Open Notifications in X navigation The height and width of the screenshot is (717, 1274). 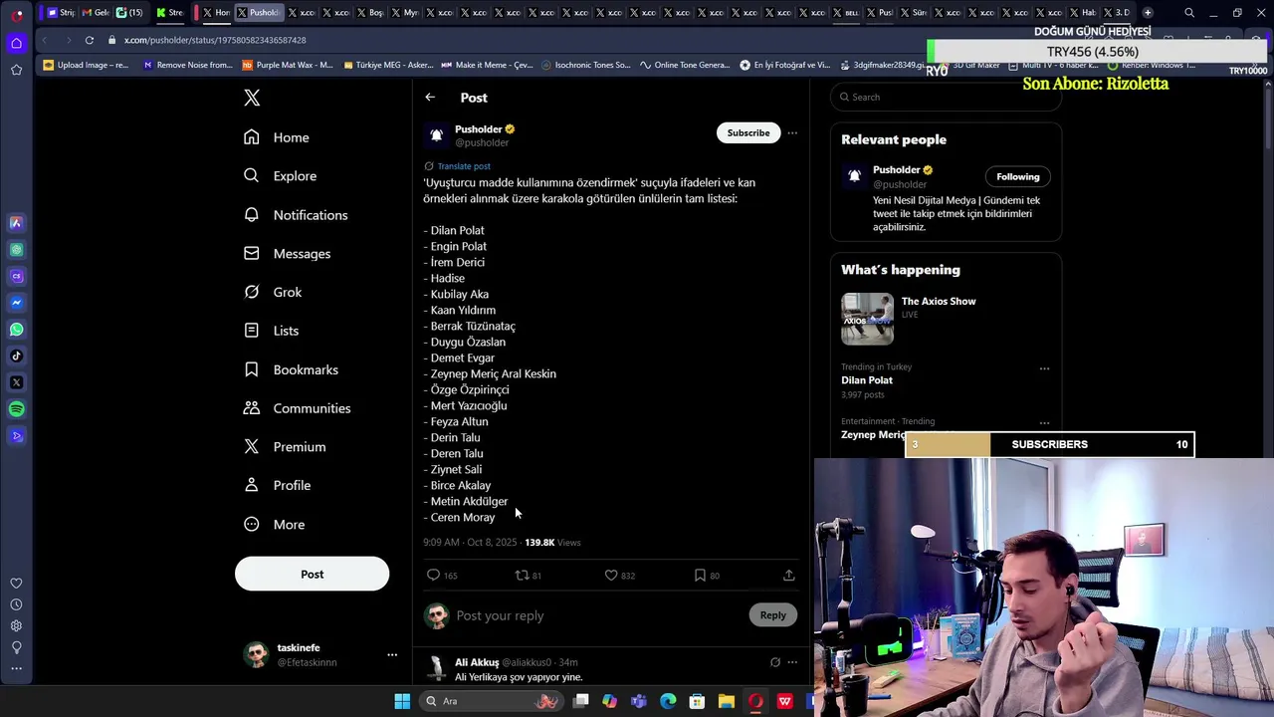296,215
